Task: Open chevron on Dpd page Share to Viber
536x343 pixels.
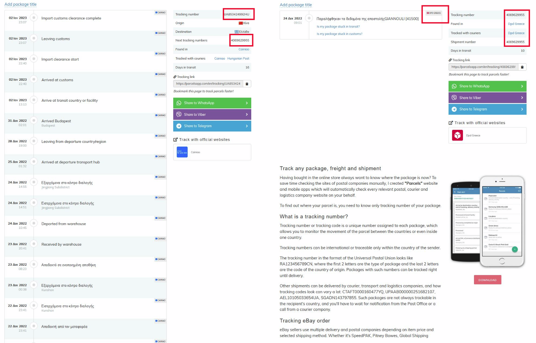Action: coord(522,98)
